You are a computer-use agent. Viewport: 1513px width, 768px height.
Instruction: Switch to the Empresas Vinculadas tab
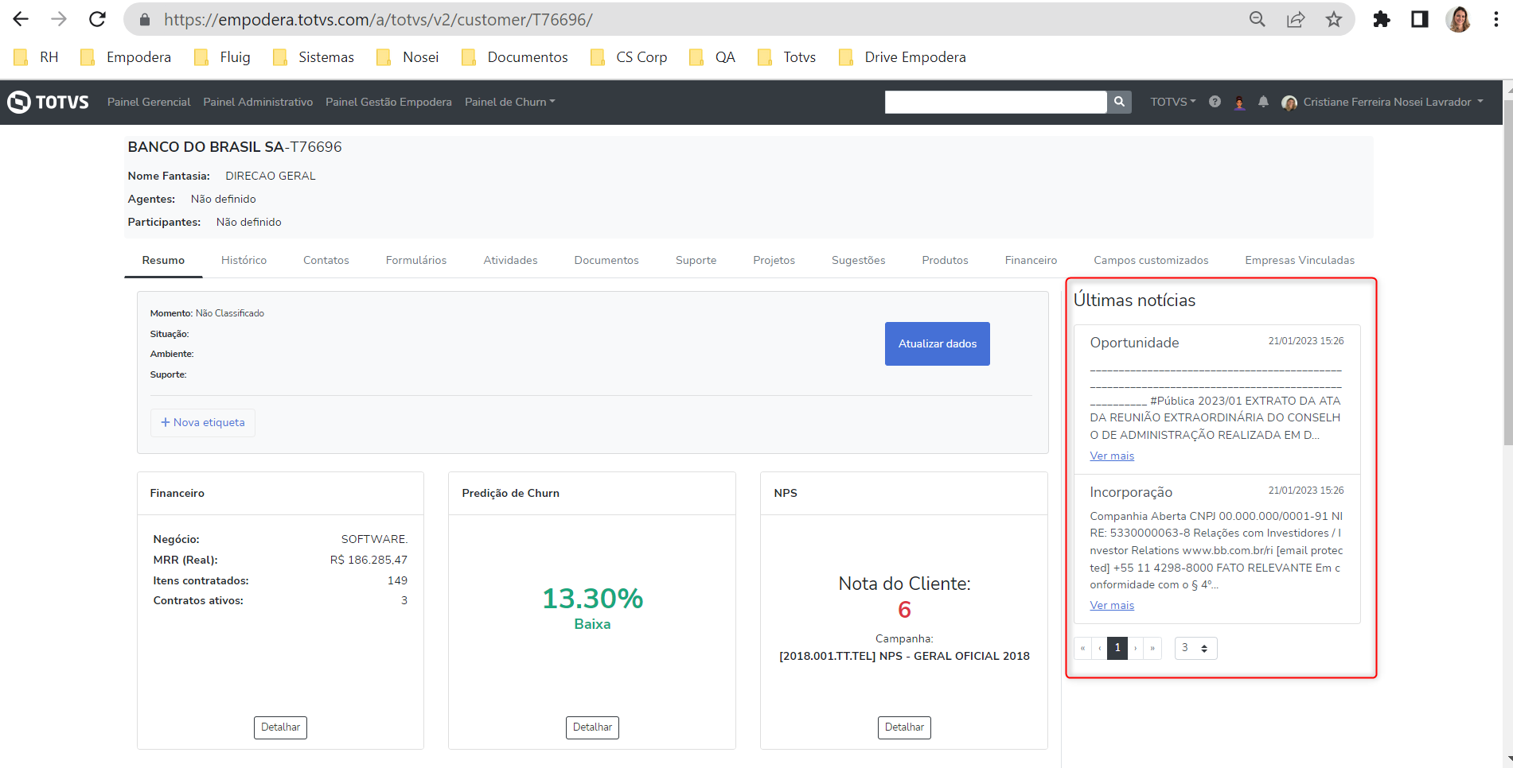point(1300,260)
